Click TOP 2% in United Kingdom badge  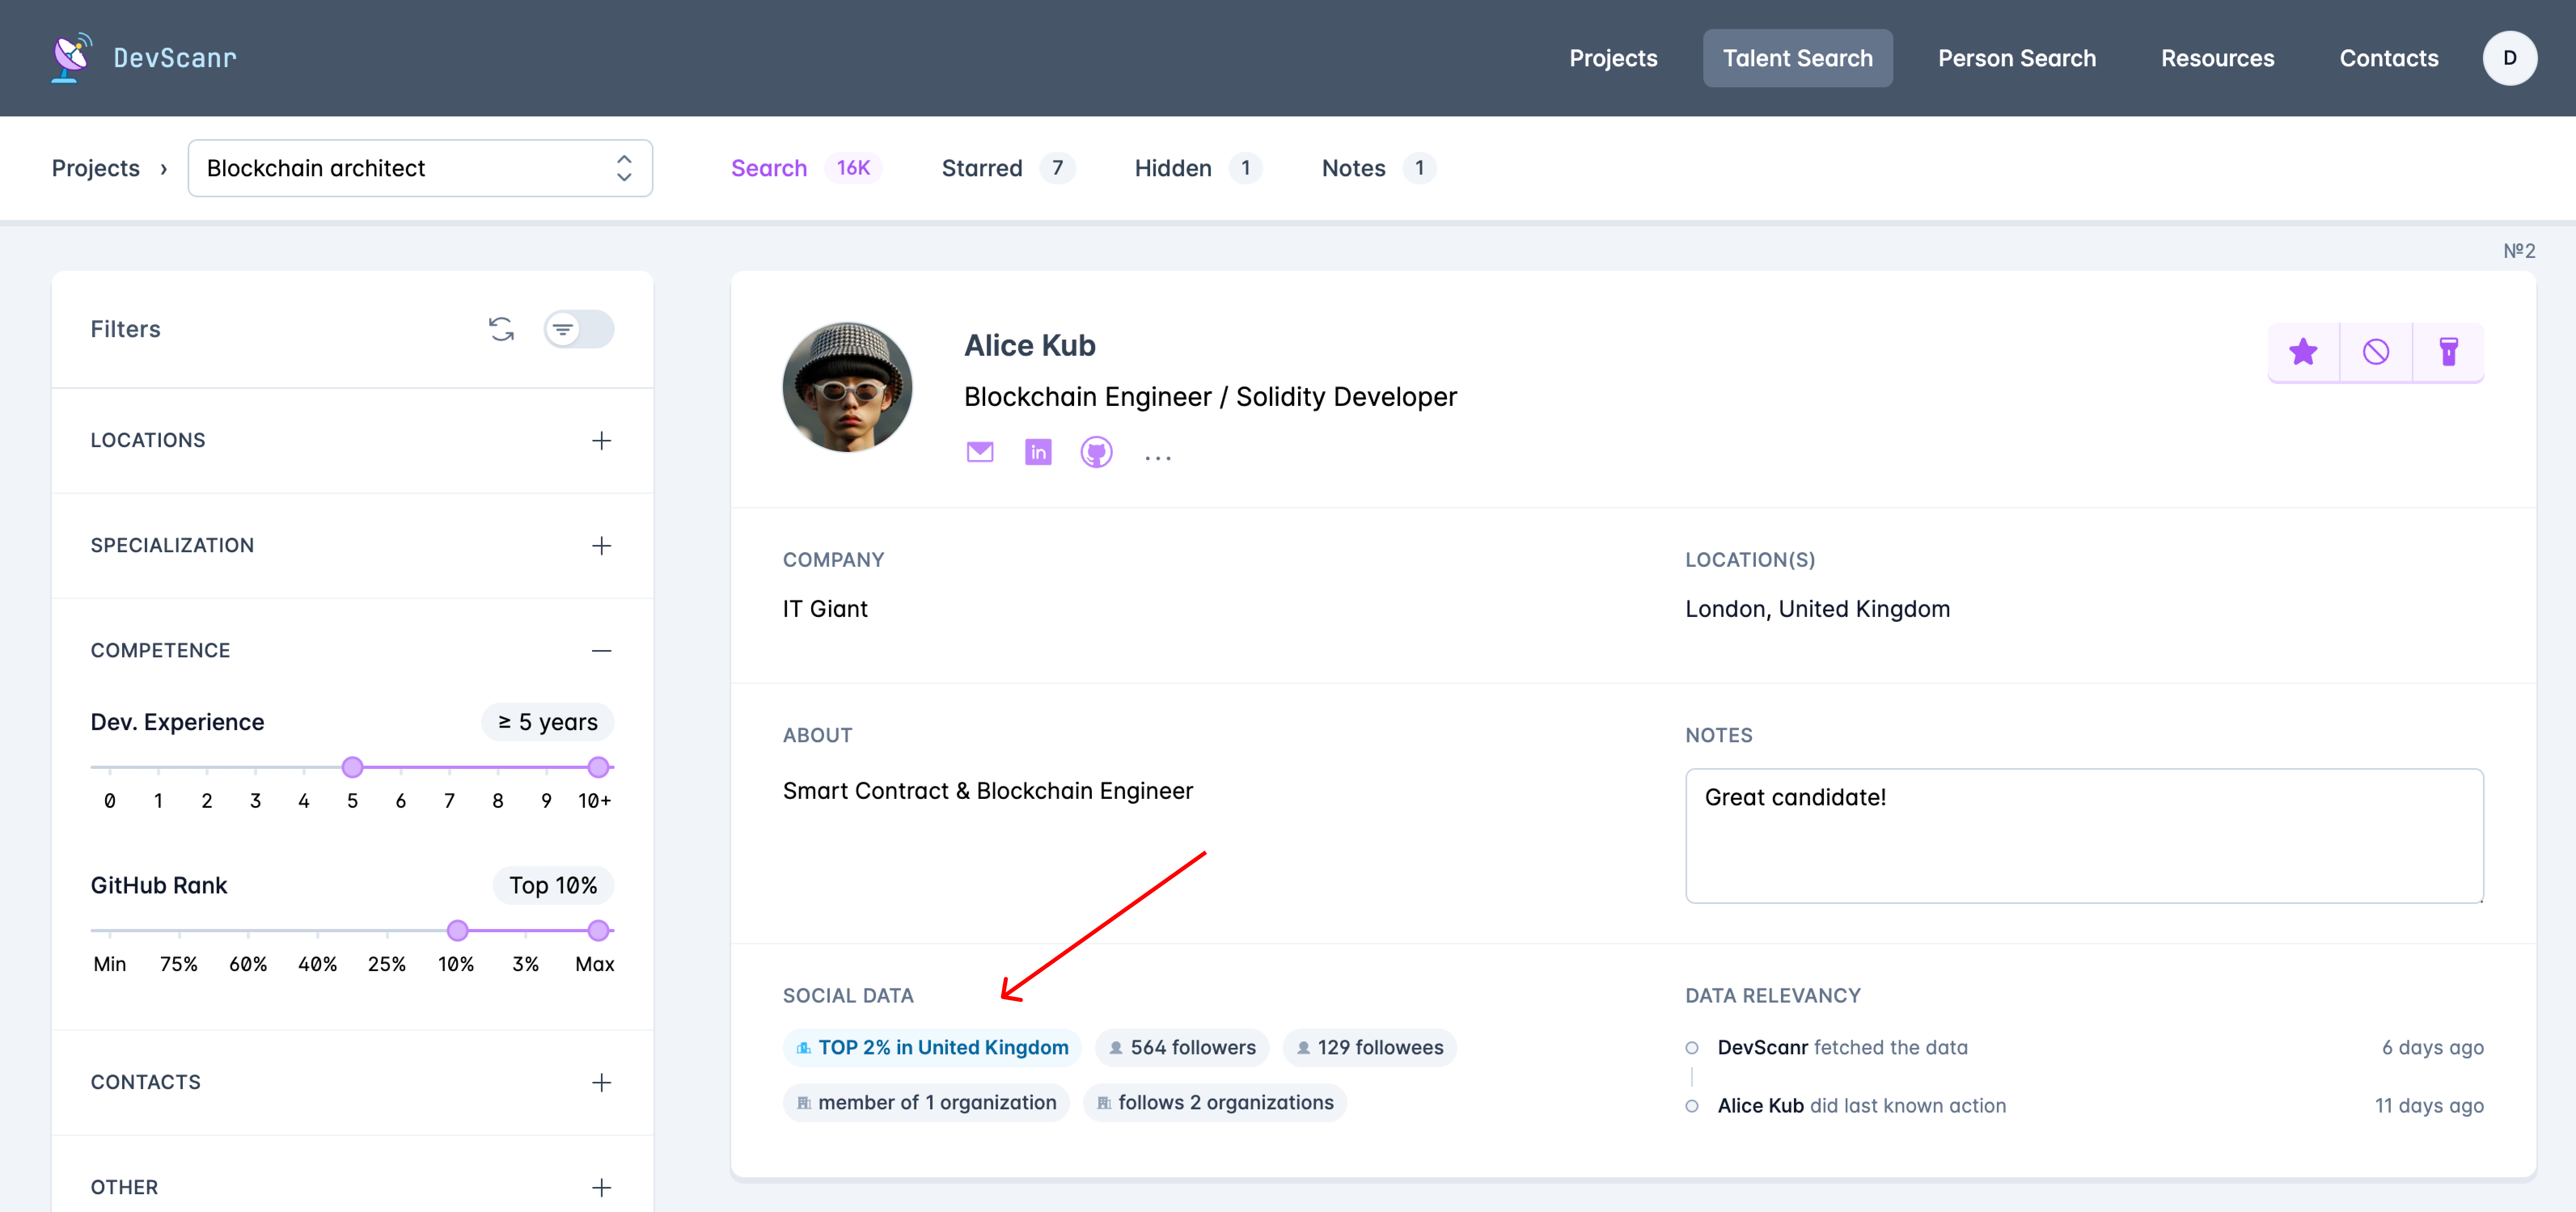tap(932, 1047)
